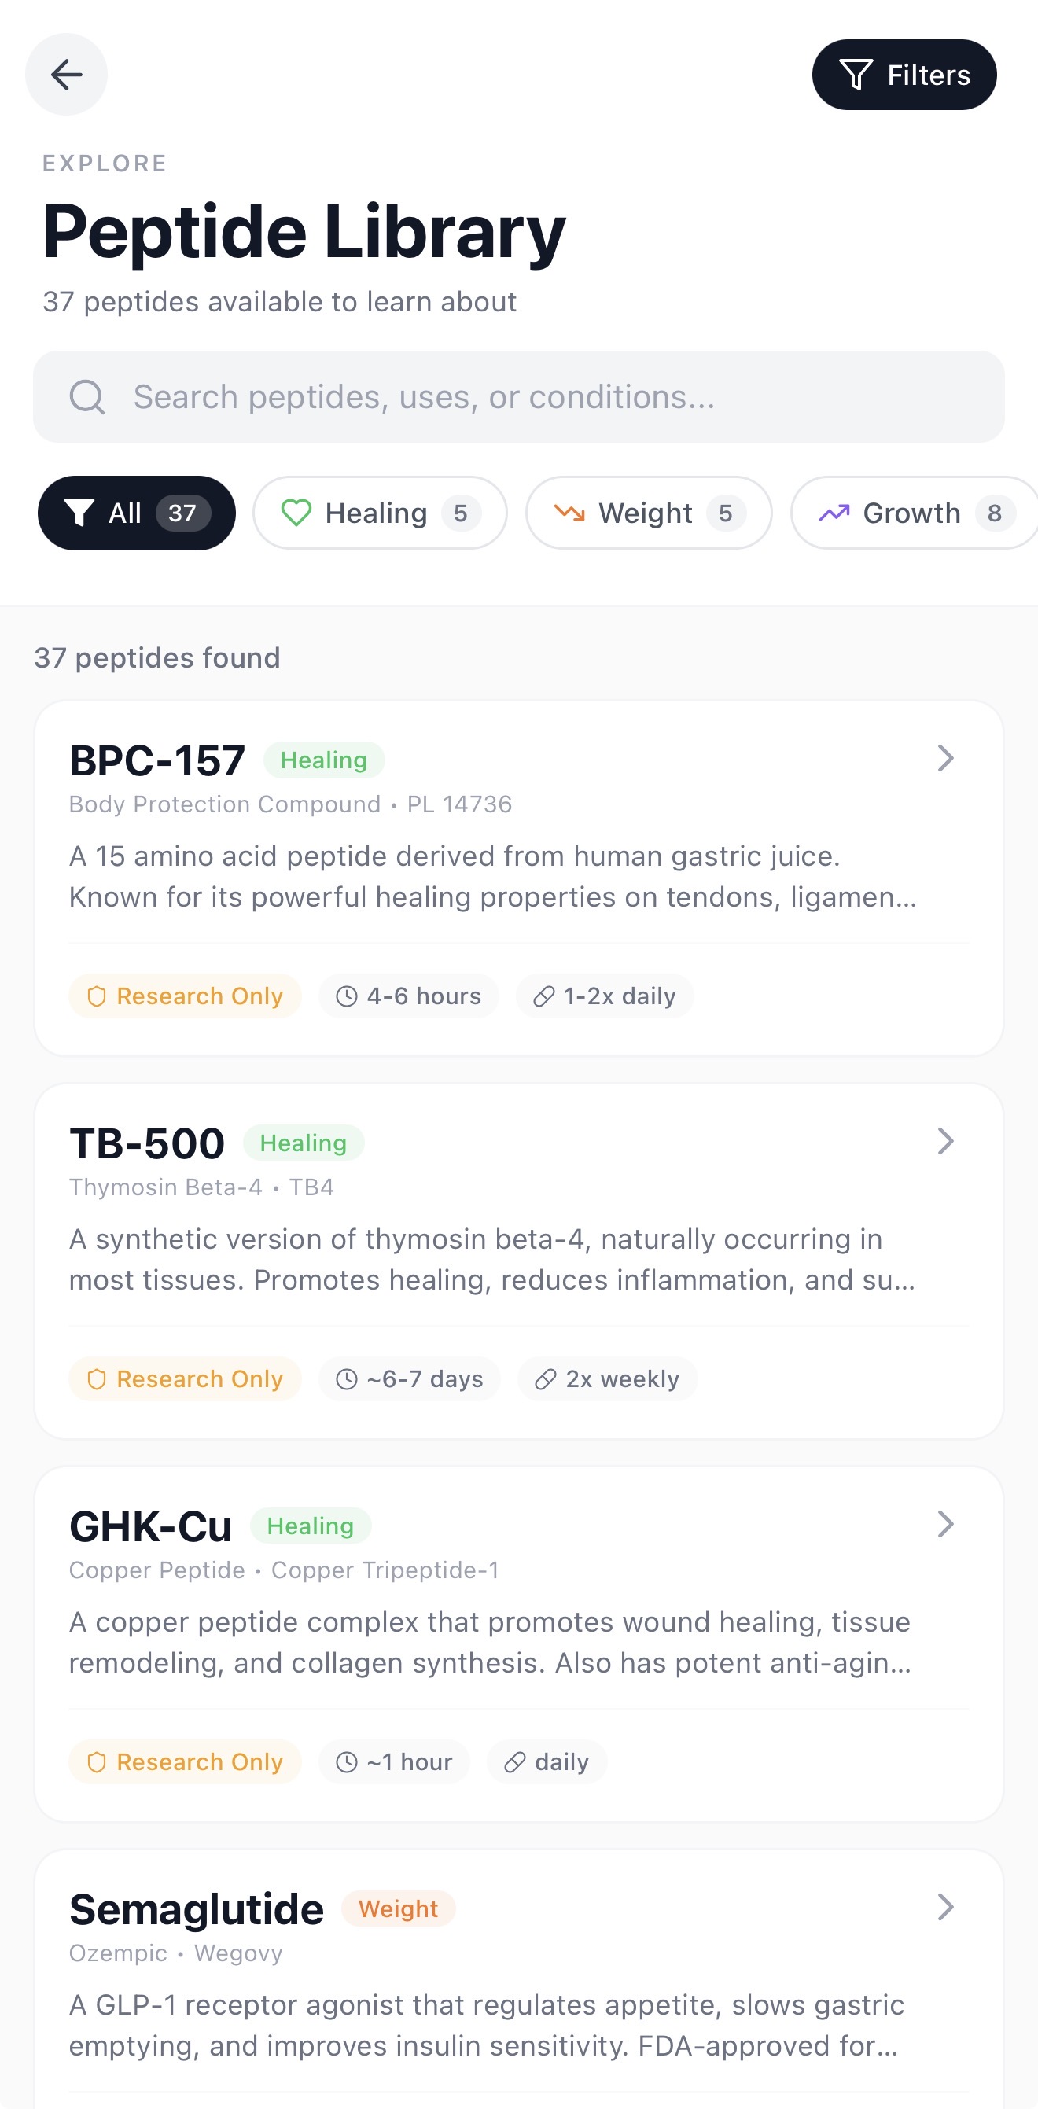Image resolution: width=1038 pixels, height=2109 pixels.
Task: Click the 2x weekly dosage icon
Action: tap(546, 1379)
